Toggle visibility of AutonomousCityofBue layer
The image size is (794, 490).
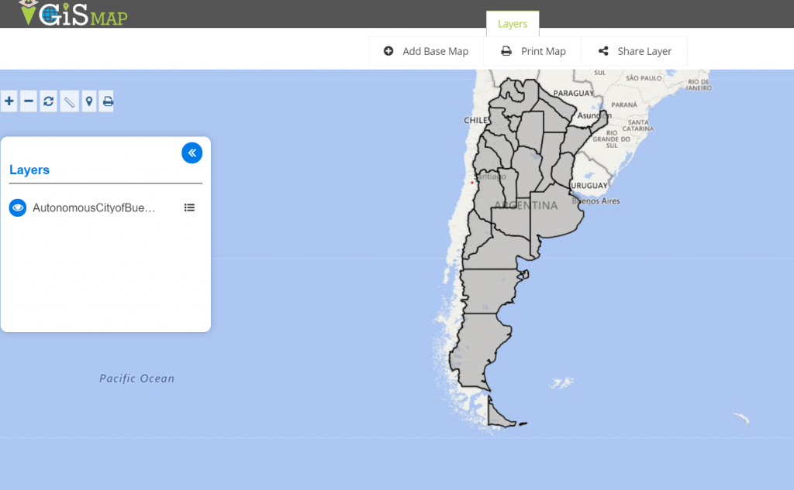pos(17,207)
